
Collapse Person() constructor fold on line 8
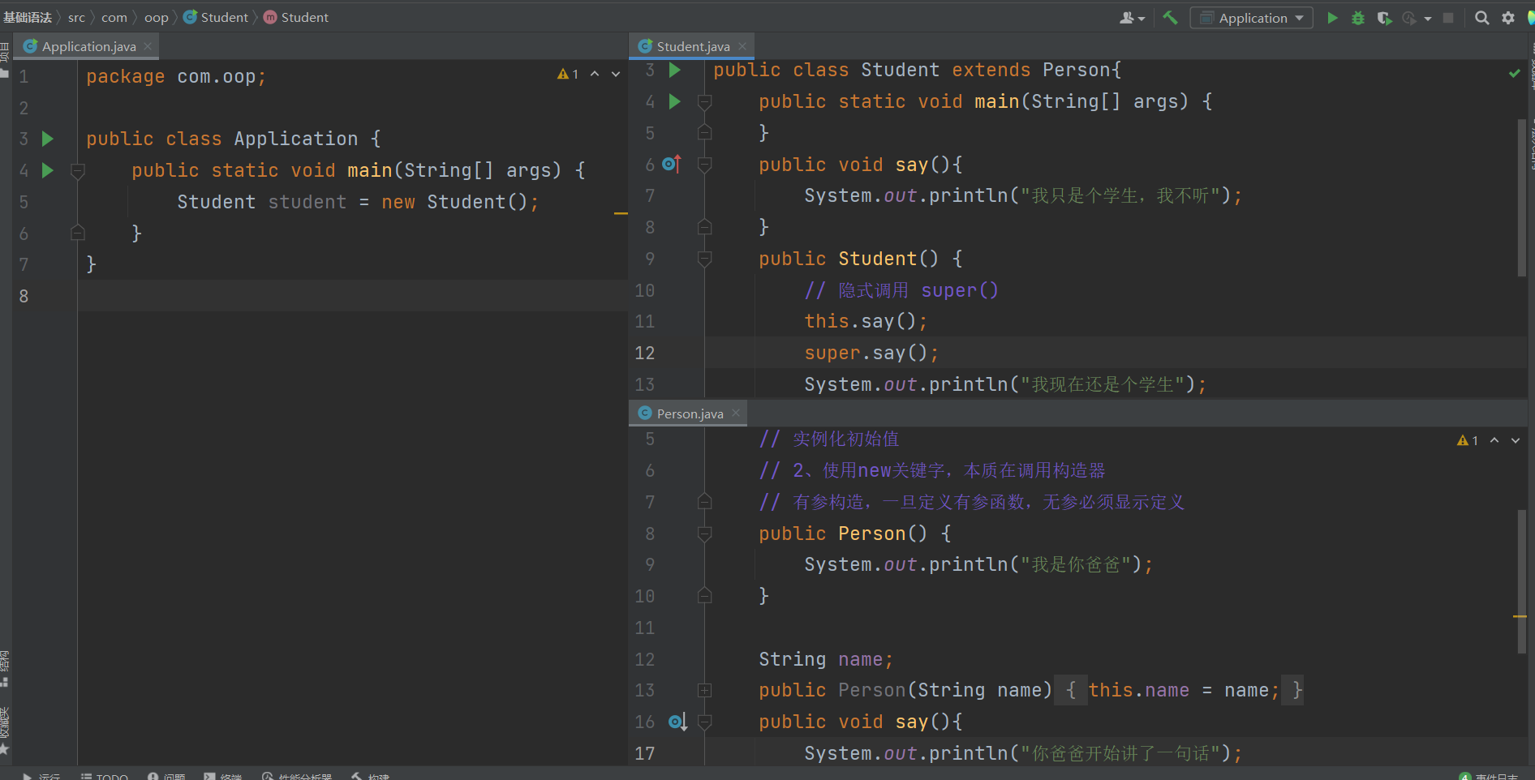tap(705, 534)
